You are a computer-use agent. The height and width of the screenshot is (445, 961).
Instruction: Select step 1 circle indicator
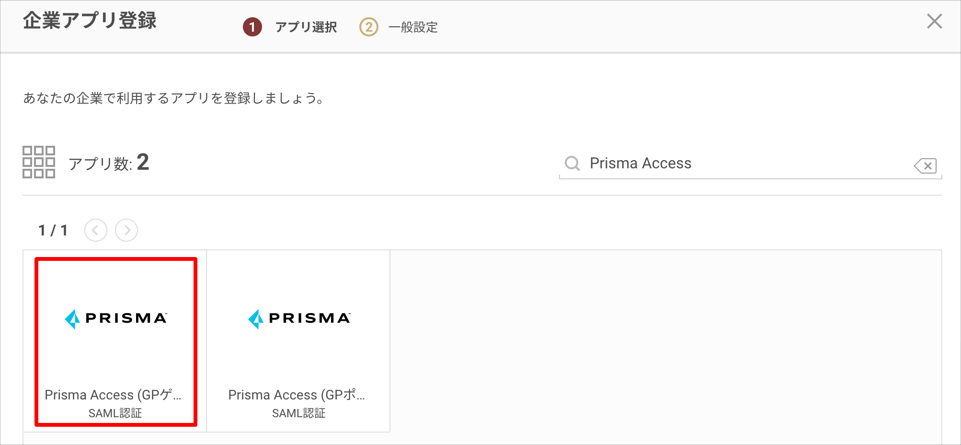coord(252,27)
